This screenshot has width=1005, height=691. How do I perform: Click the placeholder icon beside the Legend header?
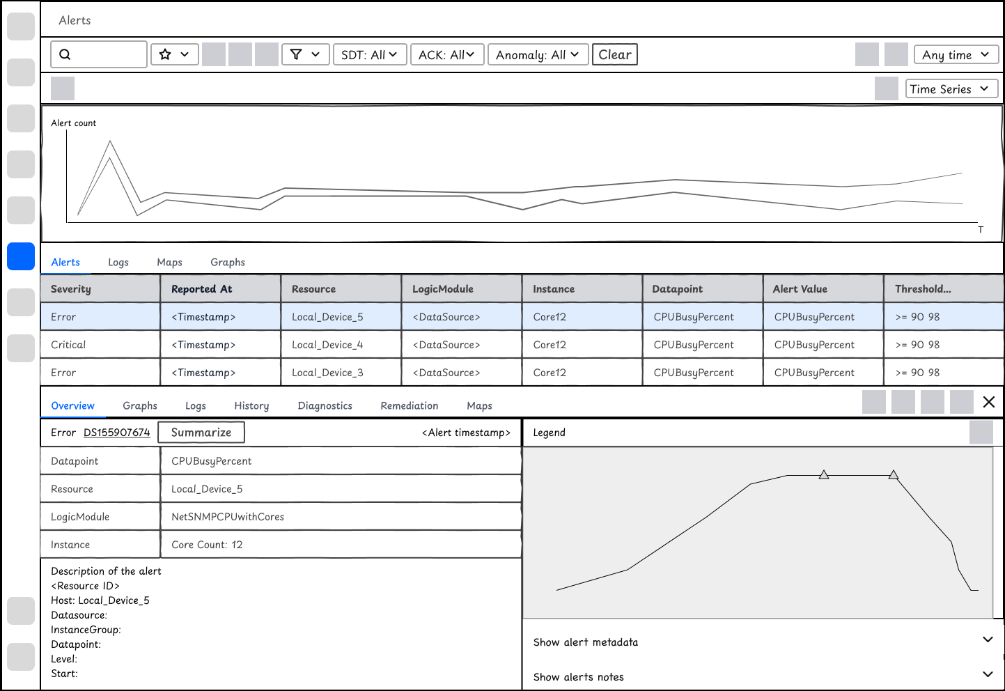pos(981,432)
